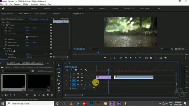The height and width of the screenshot is (106, 189).
Task: Toggle Position animation stopwatch
Action: (x=6, y=28)
